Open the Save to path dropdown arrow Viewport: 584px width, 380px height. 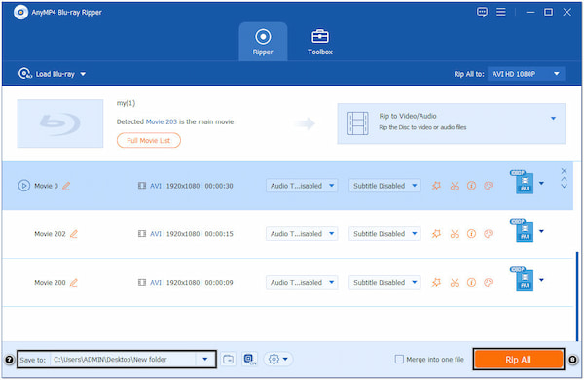(x=204, y=360)
